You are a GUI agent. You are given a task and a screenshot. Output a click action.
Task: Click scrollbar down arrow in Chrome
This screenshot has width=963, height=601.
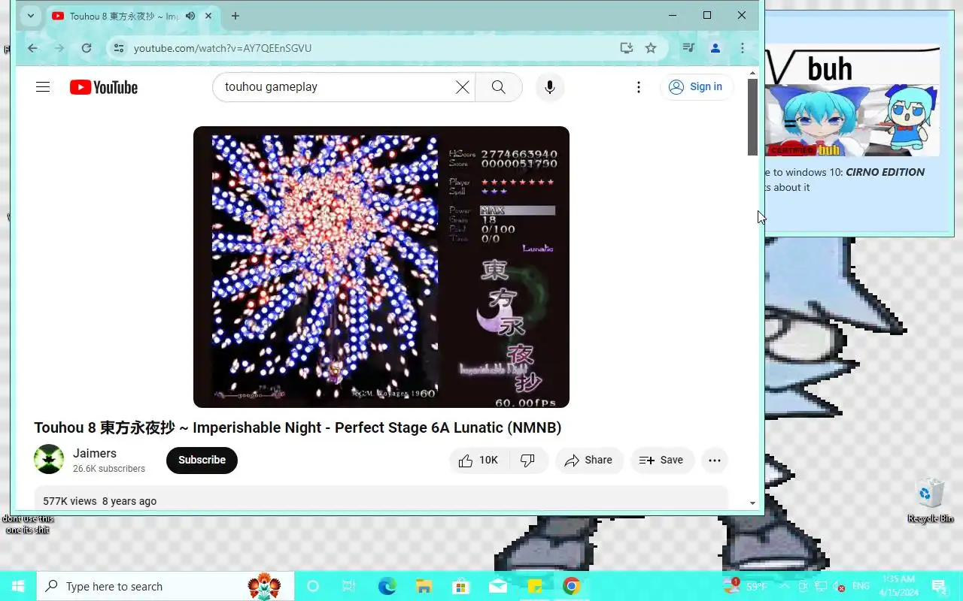coord(752,503)
